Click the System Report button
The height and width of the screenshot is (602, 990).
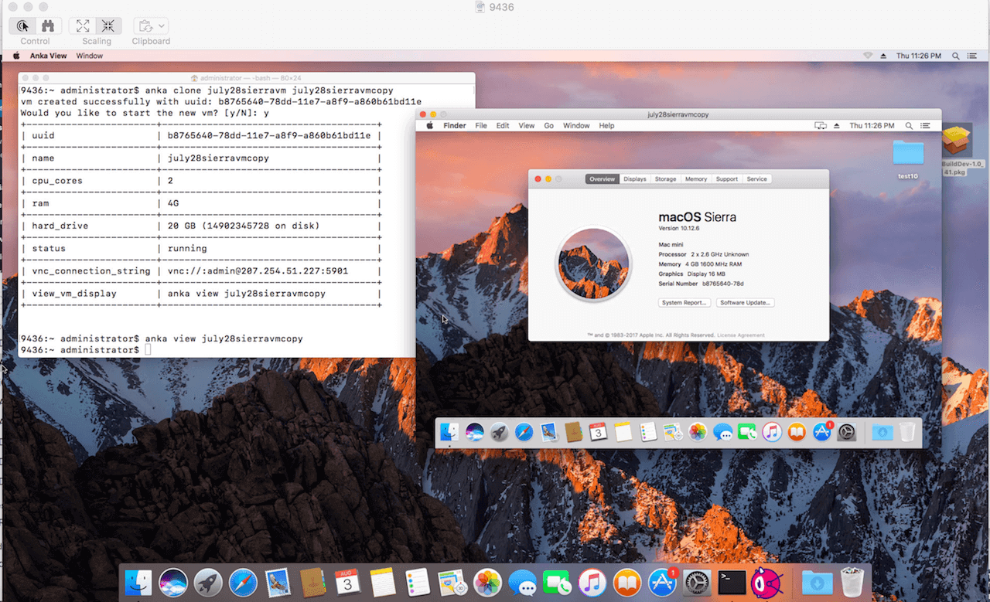click(x=684, y=302)
